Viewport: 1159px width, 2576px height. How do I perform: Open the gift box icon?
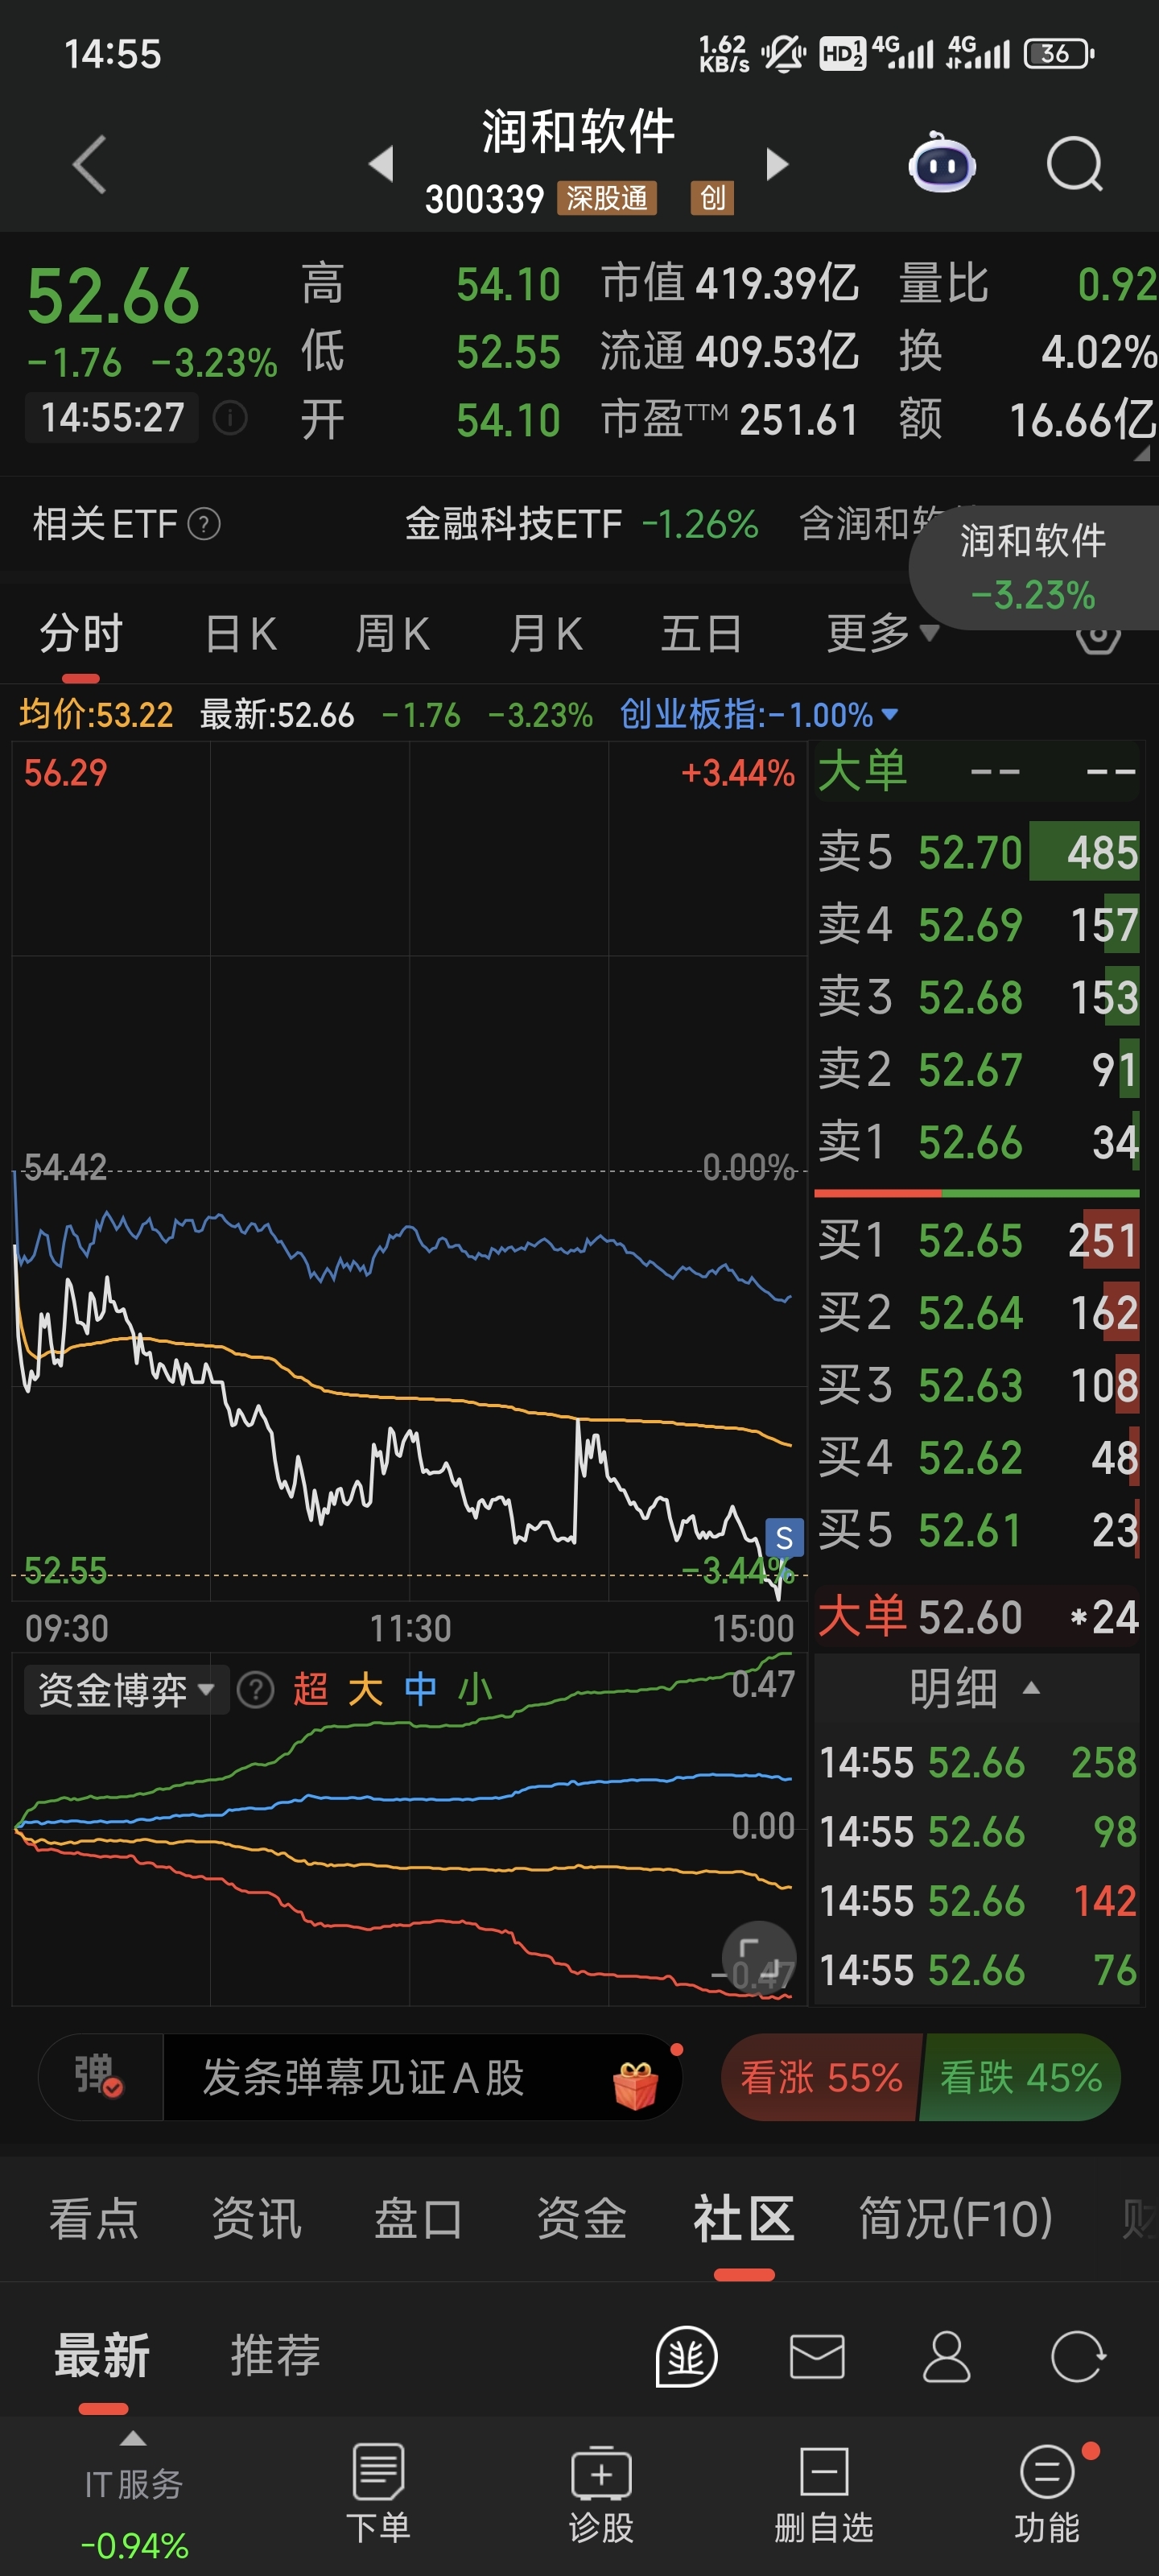635,2085
